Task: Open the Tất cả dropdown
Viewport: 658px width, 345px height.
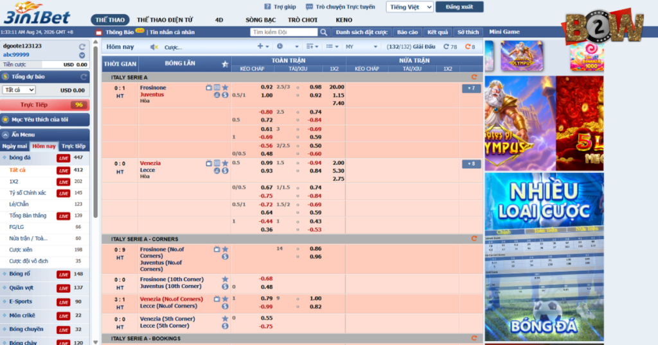Action: tap(19, 90)
